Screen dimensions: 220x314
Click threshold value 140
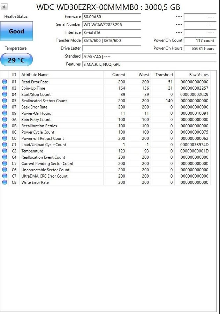(169, 101)
